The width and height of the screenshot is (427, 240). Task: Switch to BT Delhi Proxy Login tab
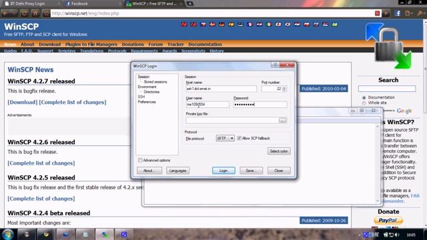click(27, 3)
